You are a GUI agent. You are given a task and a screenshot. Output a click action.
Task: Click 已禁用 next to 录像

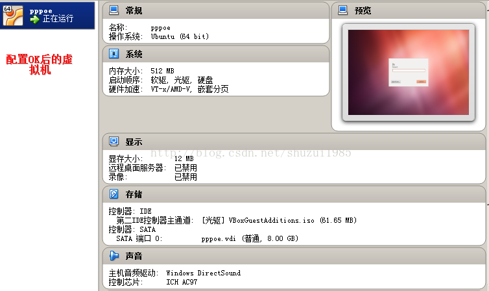tap(185, 177)
